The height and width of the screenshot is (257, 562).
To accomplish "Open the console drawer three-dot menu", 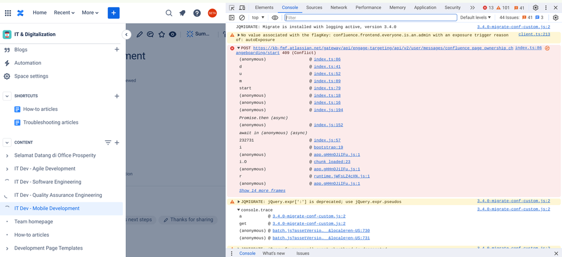I will [x=232, y=253].
